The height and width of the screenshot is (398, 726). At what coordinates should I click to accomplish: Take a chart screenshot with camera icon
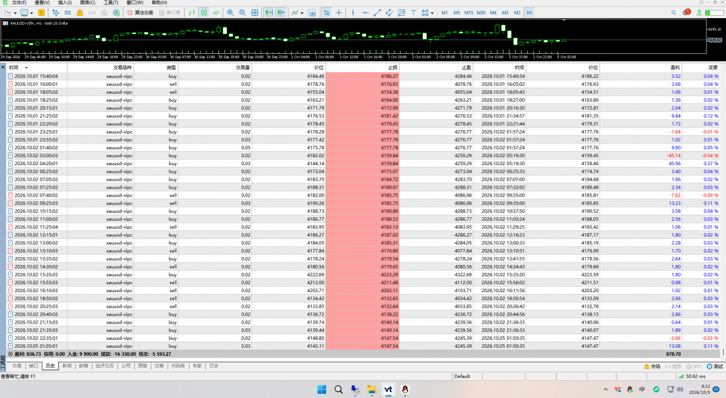(312, 12)
